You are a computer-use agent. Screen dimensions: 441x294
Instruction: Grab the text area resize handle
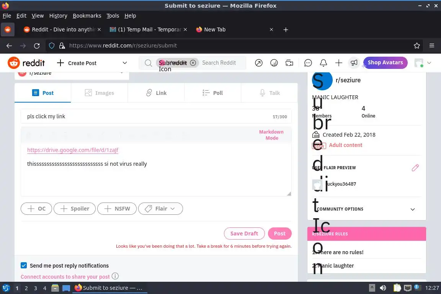pyautogui.click(x=289, y=194)
